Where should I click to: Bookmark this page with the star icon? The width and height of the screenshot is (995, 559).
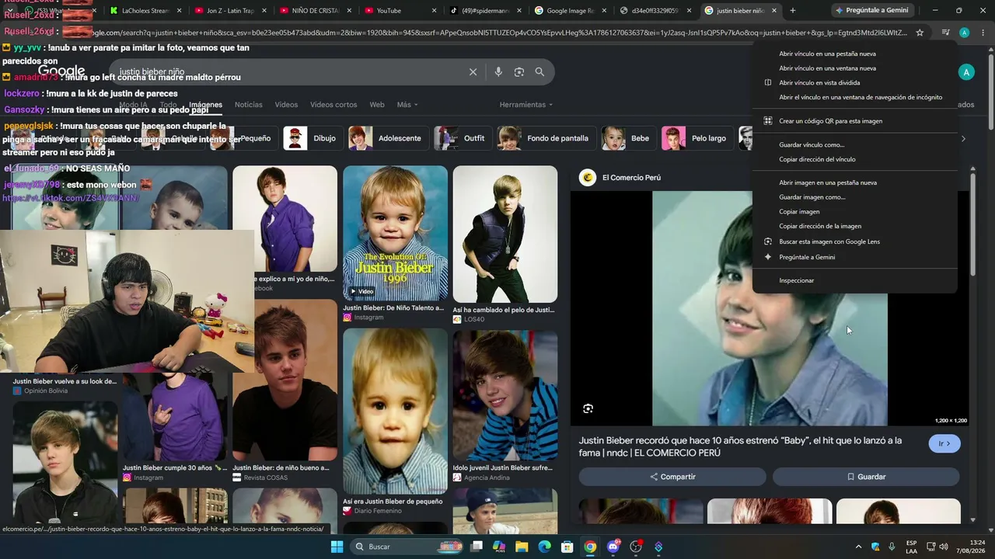[920, 33]
